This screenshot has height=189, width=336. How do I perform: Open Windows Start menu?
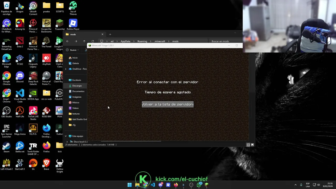pos(129,185)
